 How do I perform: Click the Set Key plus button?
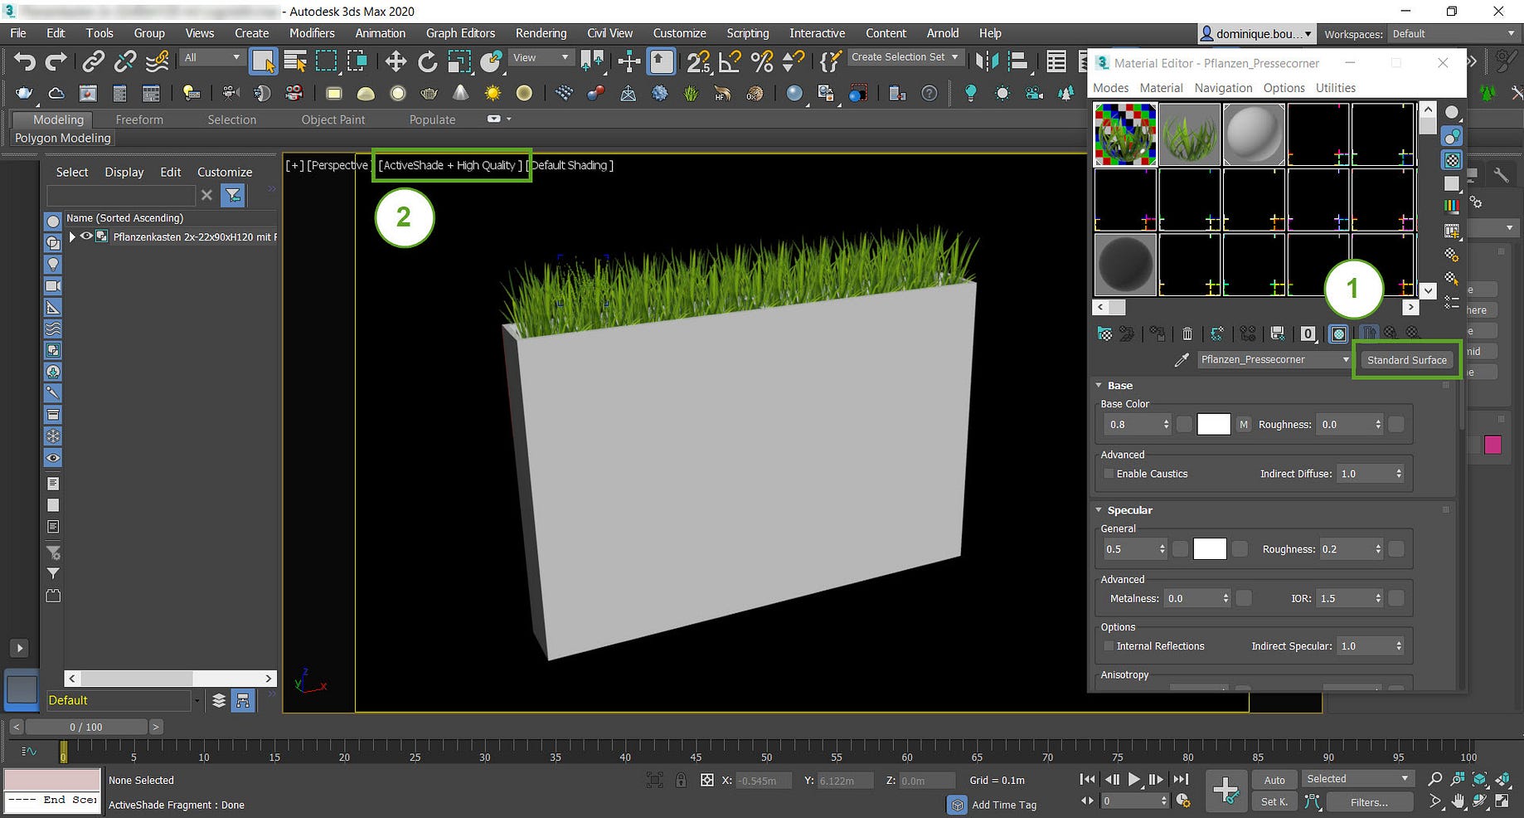click(x=1226, y=790)
